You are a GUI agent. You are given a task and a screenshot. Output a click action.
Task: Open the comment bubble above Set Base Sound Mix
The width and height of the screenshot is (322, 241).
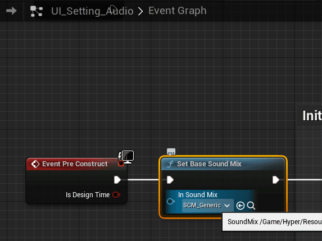tap(171, 152)
